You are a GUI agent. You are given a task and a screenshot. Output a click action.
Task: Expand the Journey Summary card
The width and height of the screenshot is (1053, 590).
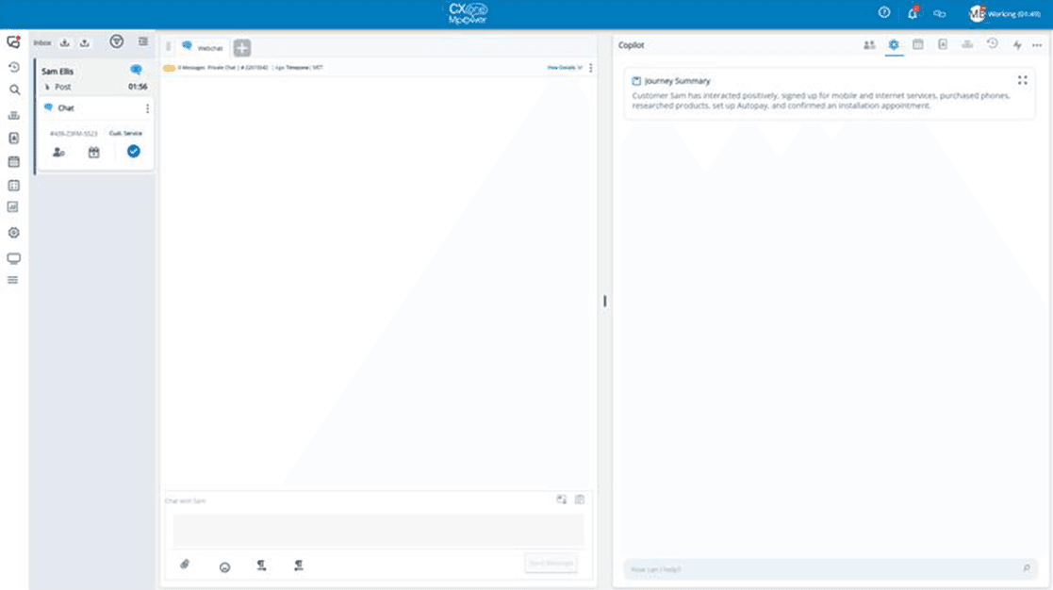1022,81
